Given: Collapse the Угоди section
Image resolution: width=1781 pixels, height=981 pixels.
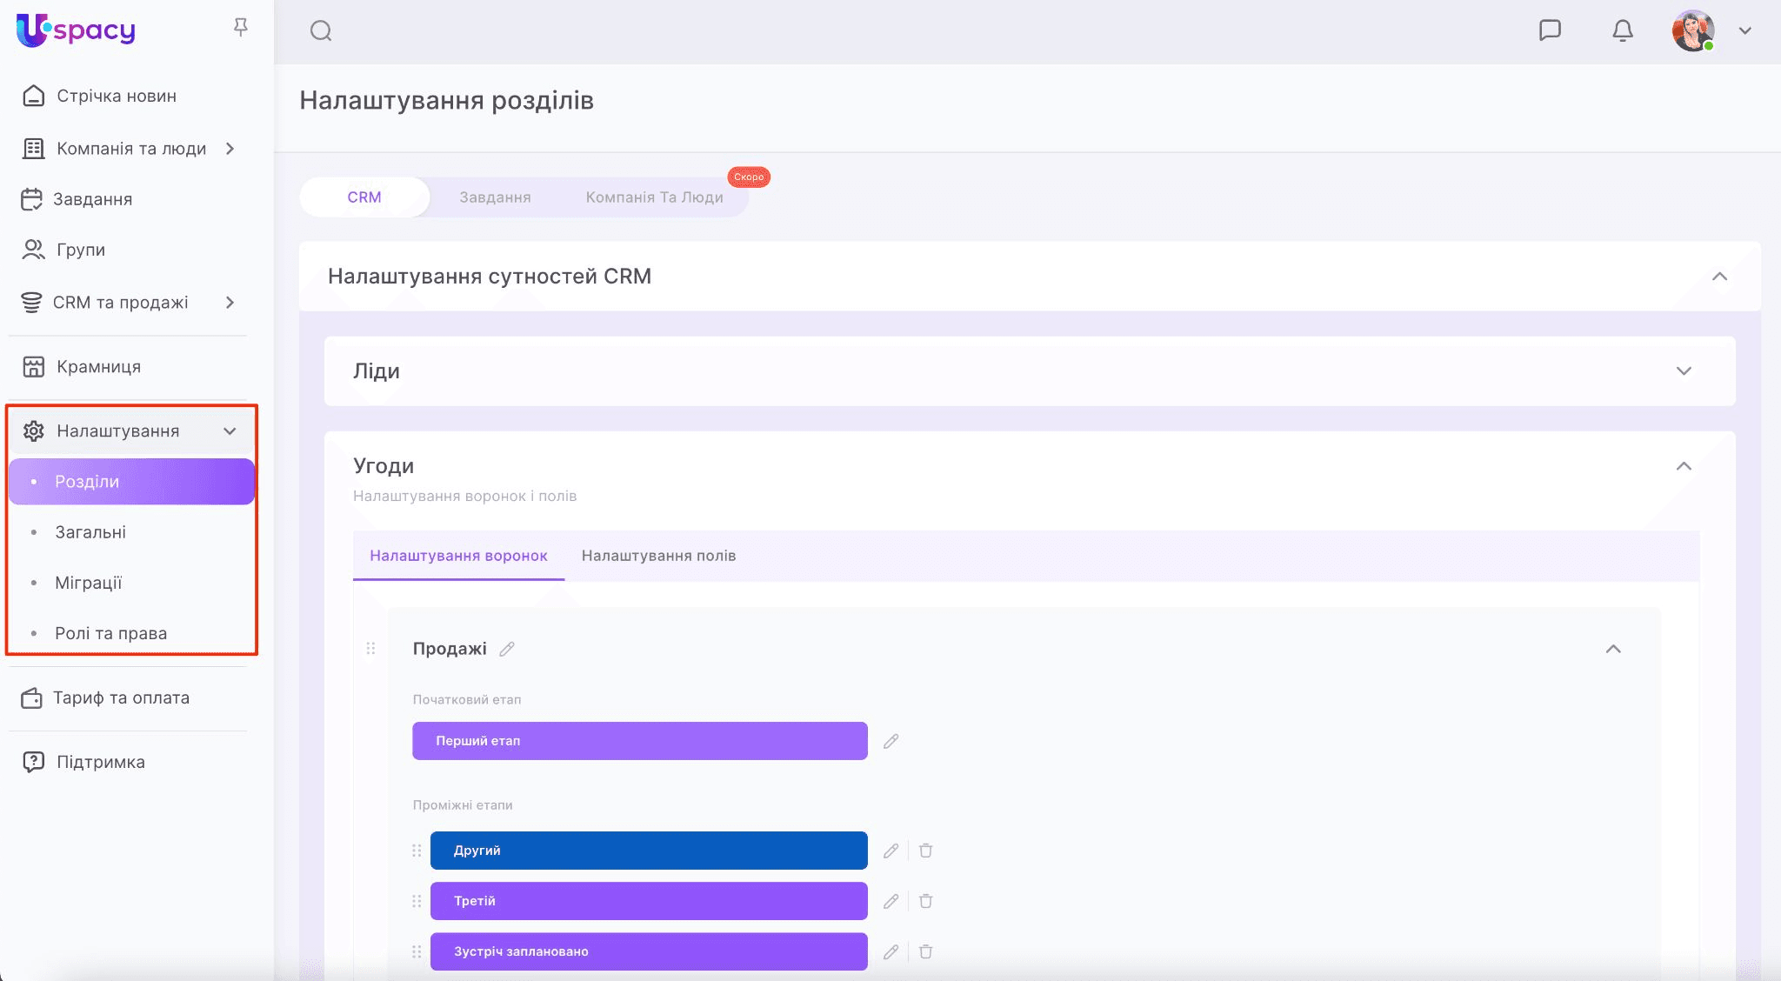Looking at the screenshot, I should click(x=1684, y=466).
